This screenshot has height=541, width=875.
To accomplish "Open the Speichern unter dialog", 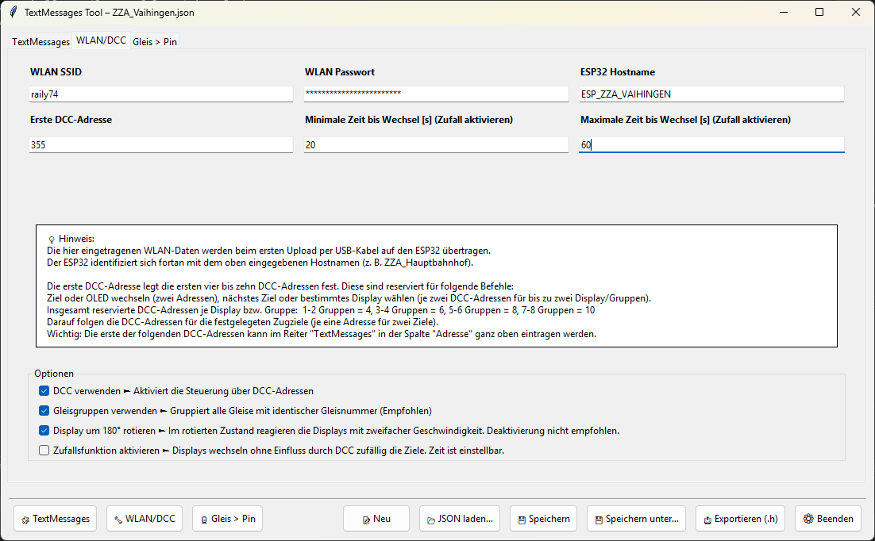I will click(636, 519).
